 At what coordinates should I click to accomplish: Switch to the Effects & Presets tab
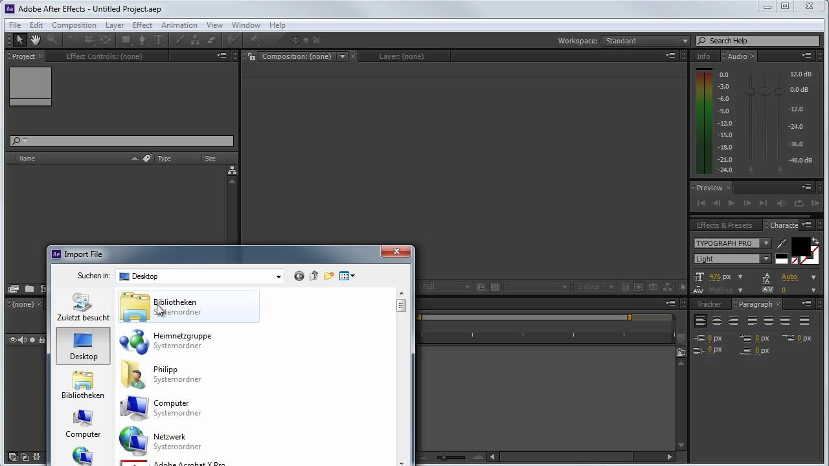click(x=724, y=225)
